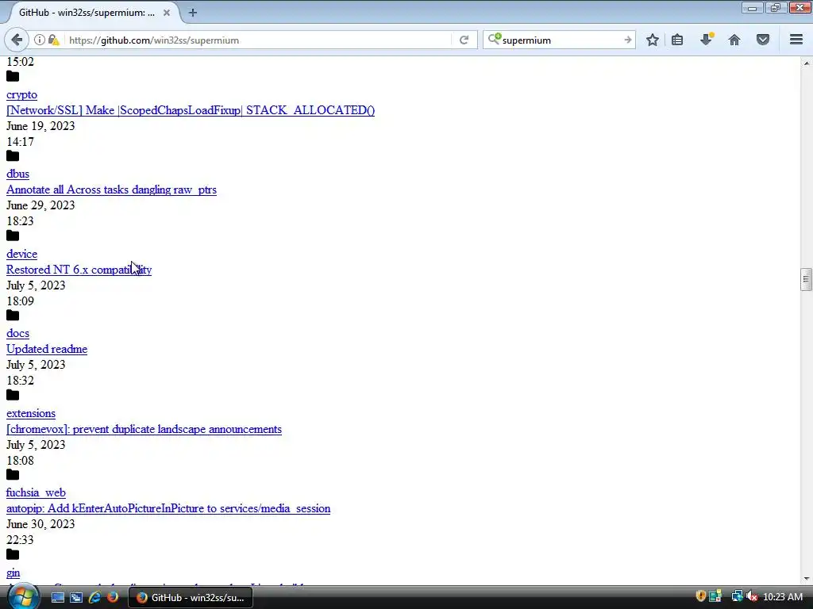Open site identity info icon

(x=40, y=40)
